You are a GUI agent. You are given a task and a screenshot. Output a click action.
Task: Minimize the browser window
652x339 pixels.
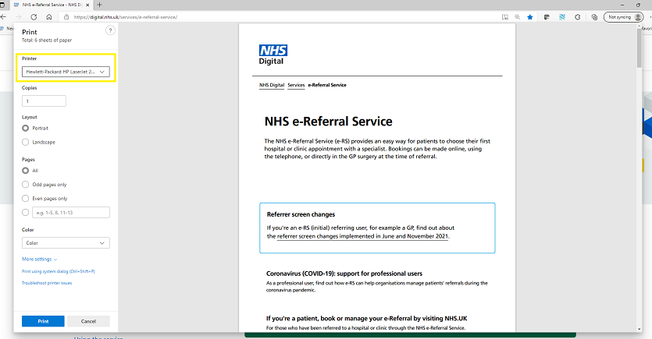point(622,5)
